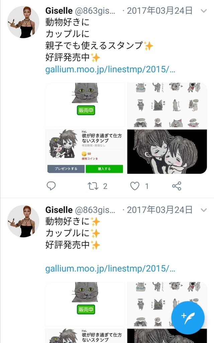
Task: Click the @863gis handle in second tweet
Action: [95, 210]
